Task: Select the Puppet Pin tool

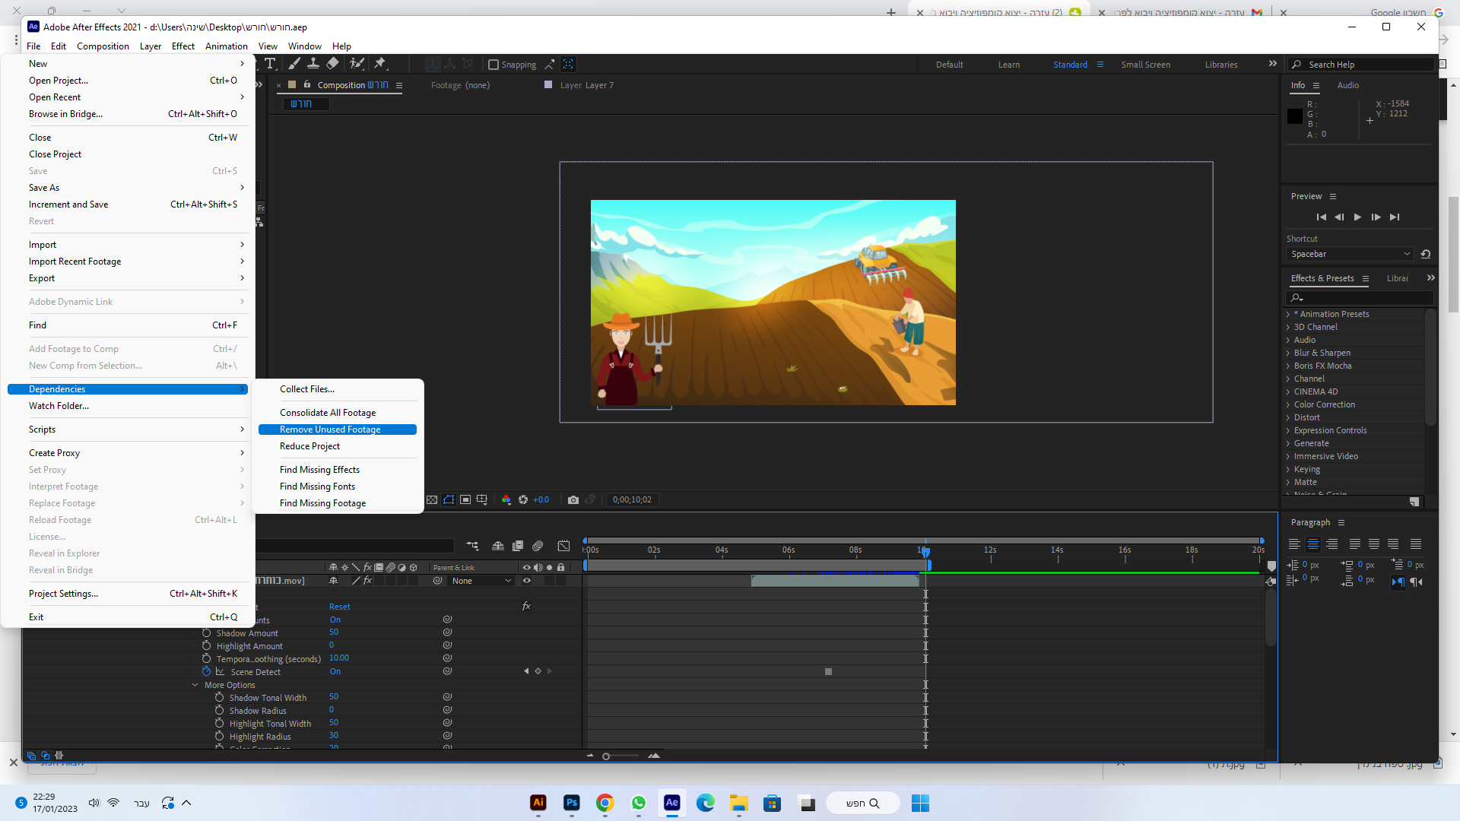Action: click(x=380, y=64)
